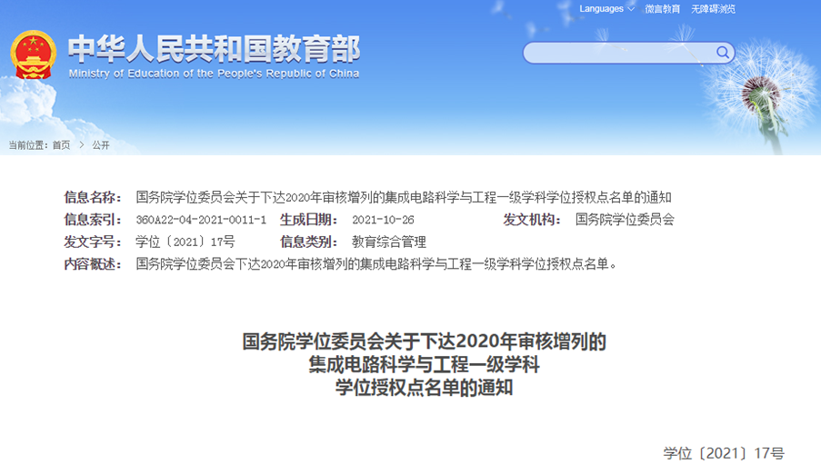Click the 发文字号 label
Viewport: 821px width, 474px height.
pyautogui.click(x=93, y=242)
